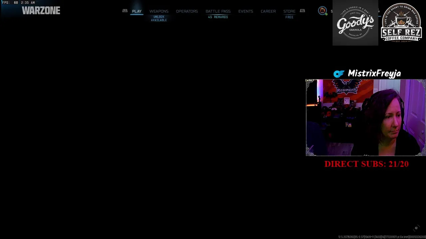Click the speaker icon in bottom corner
426x239 pixels.
point(416,228)
